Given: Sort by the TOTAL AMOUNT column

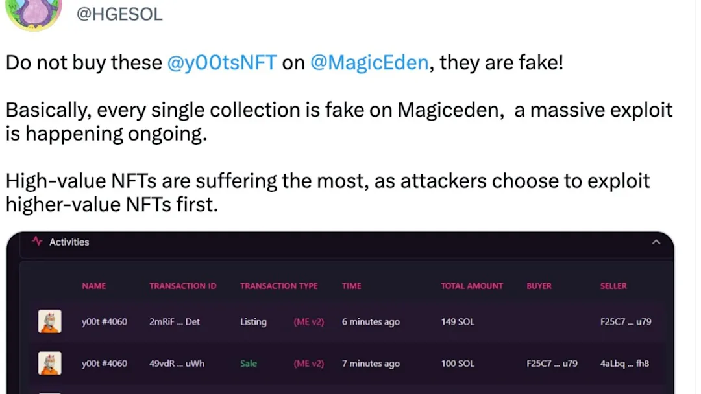Looking at the screenshot, I should (472, 286).
